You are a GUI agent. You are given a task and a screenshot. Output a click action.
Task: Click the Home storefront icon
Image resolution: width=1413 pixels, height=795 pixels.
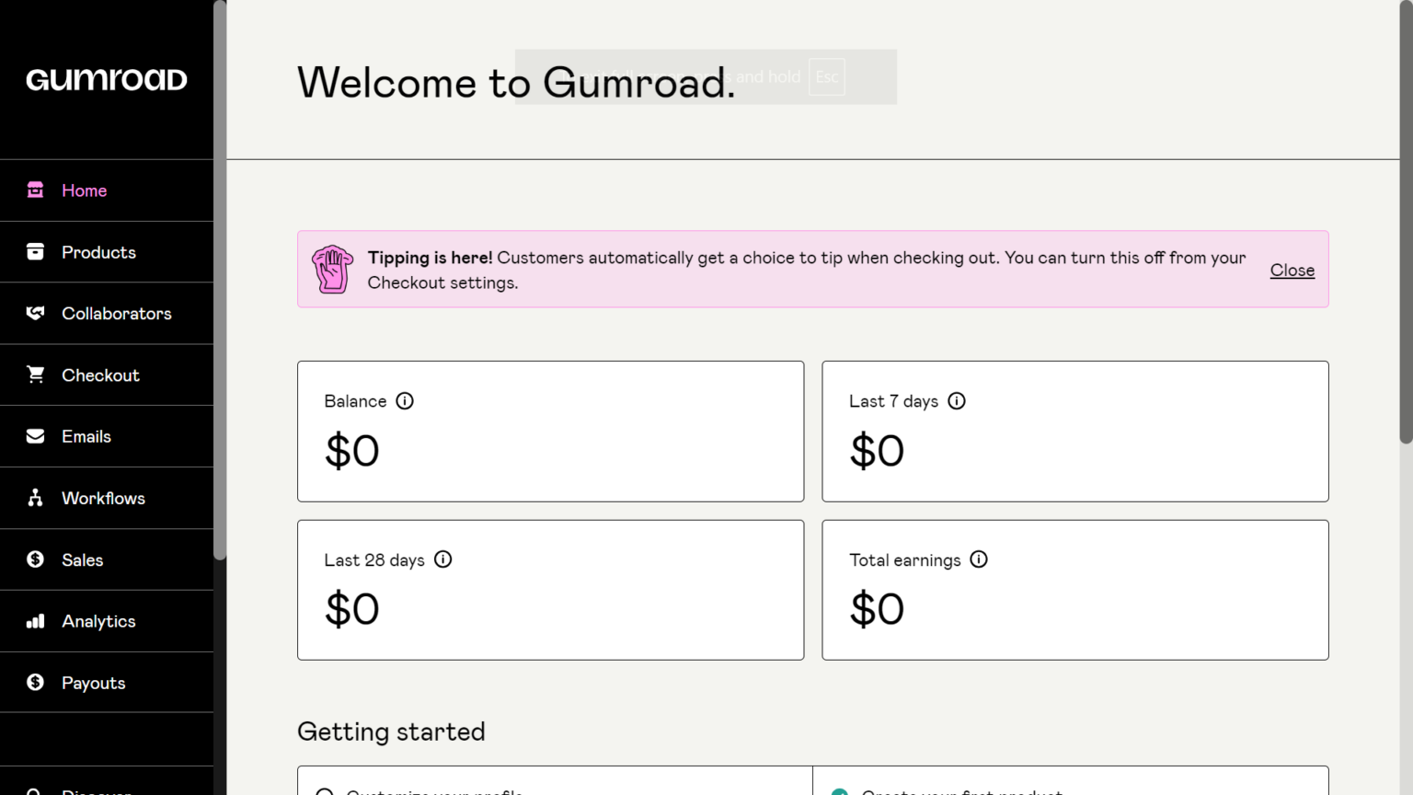point(36,190)
